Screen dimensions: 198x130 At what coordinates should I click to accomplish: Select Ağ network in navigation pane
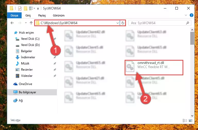tap(21, 100)
